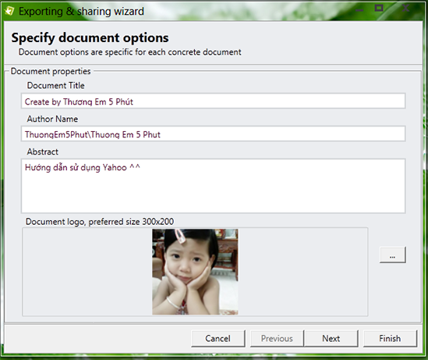Cancel the export wizard
Screen dimensions: 428x360
click(218, 338)
